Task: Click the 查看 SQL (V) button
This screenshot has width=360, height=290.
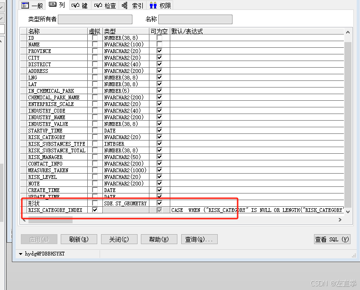Action: (x=332, y=239)
